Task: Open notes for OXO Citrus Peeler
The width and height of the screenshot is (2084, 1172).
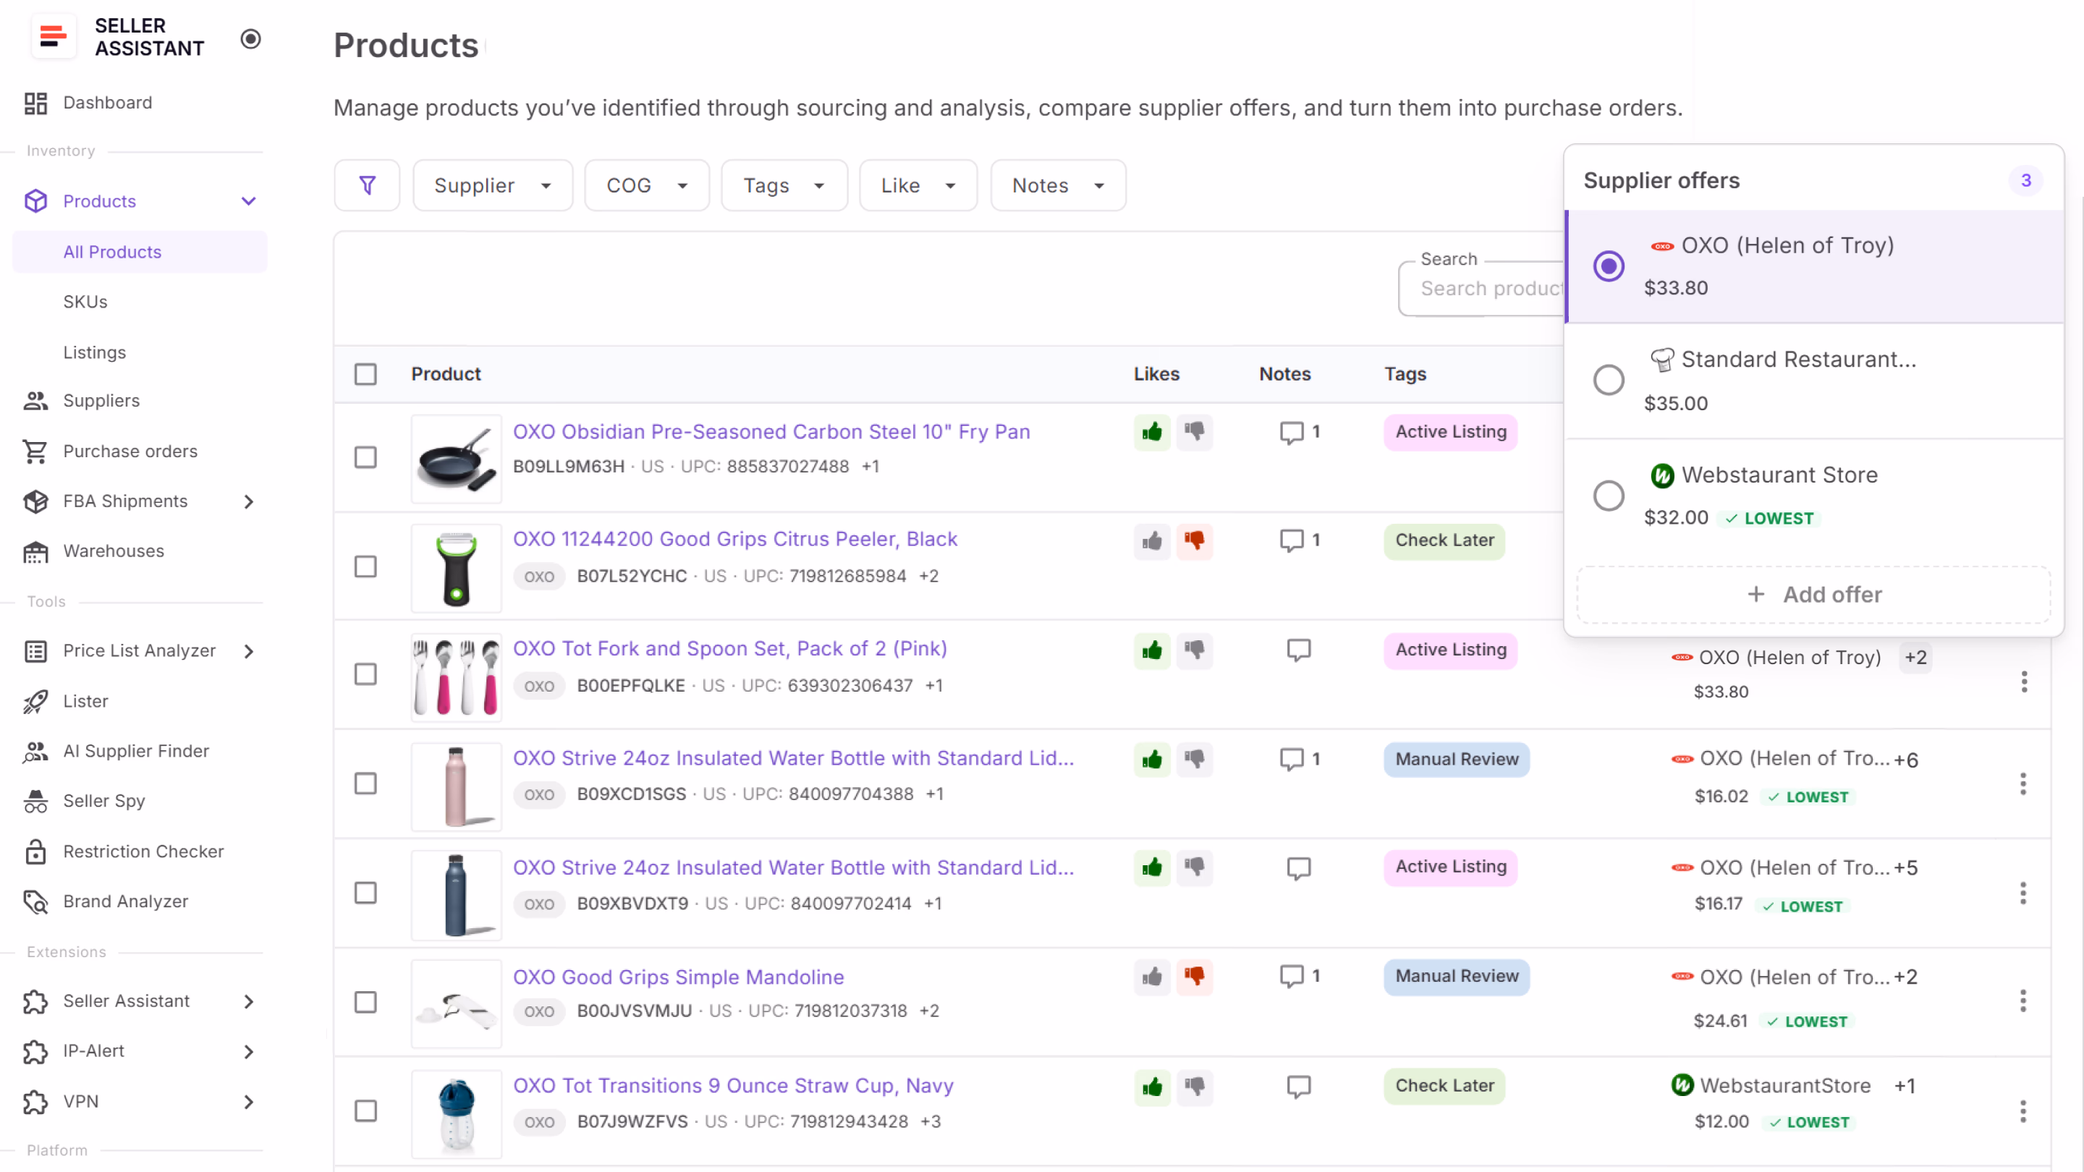Action: 1298,540
